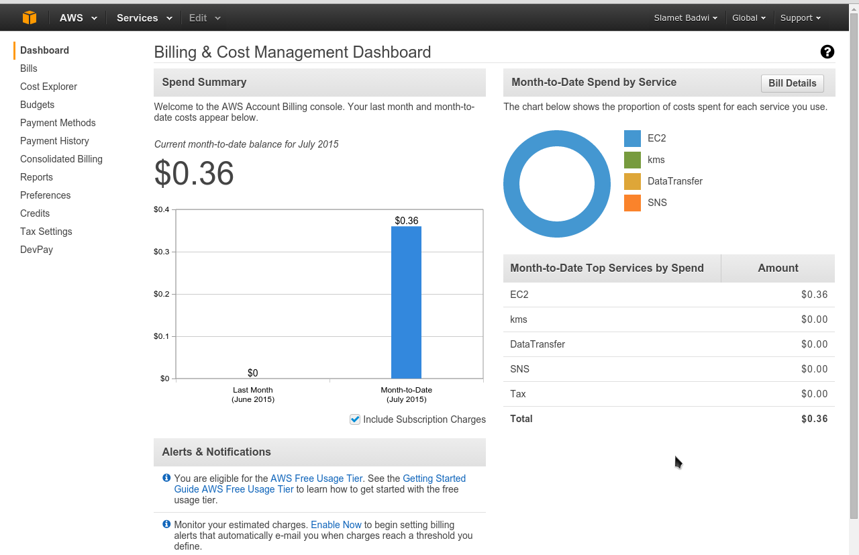Select DevPay in the sidebar
This screenshot has width=859, height=555.
(36, 250)
